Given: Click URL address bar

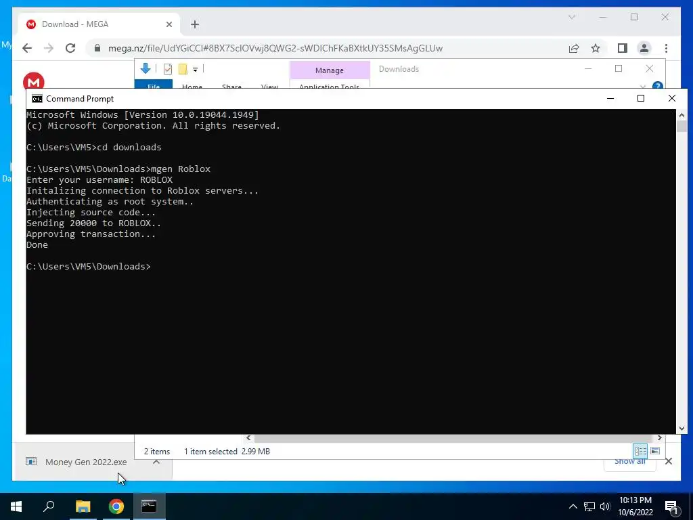Looking at the screenshot, I should coord(275,48).
